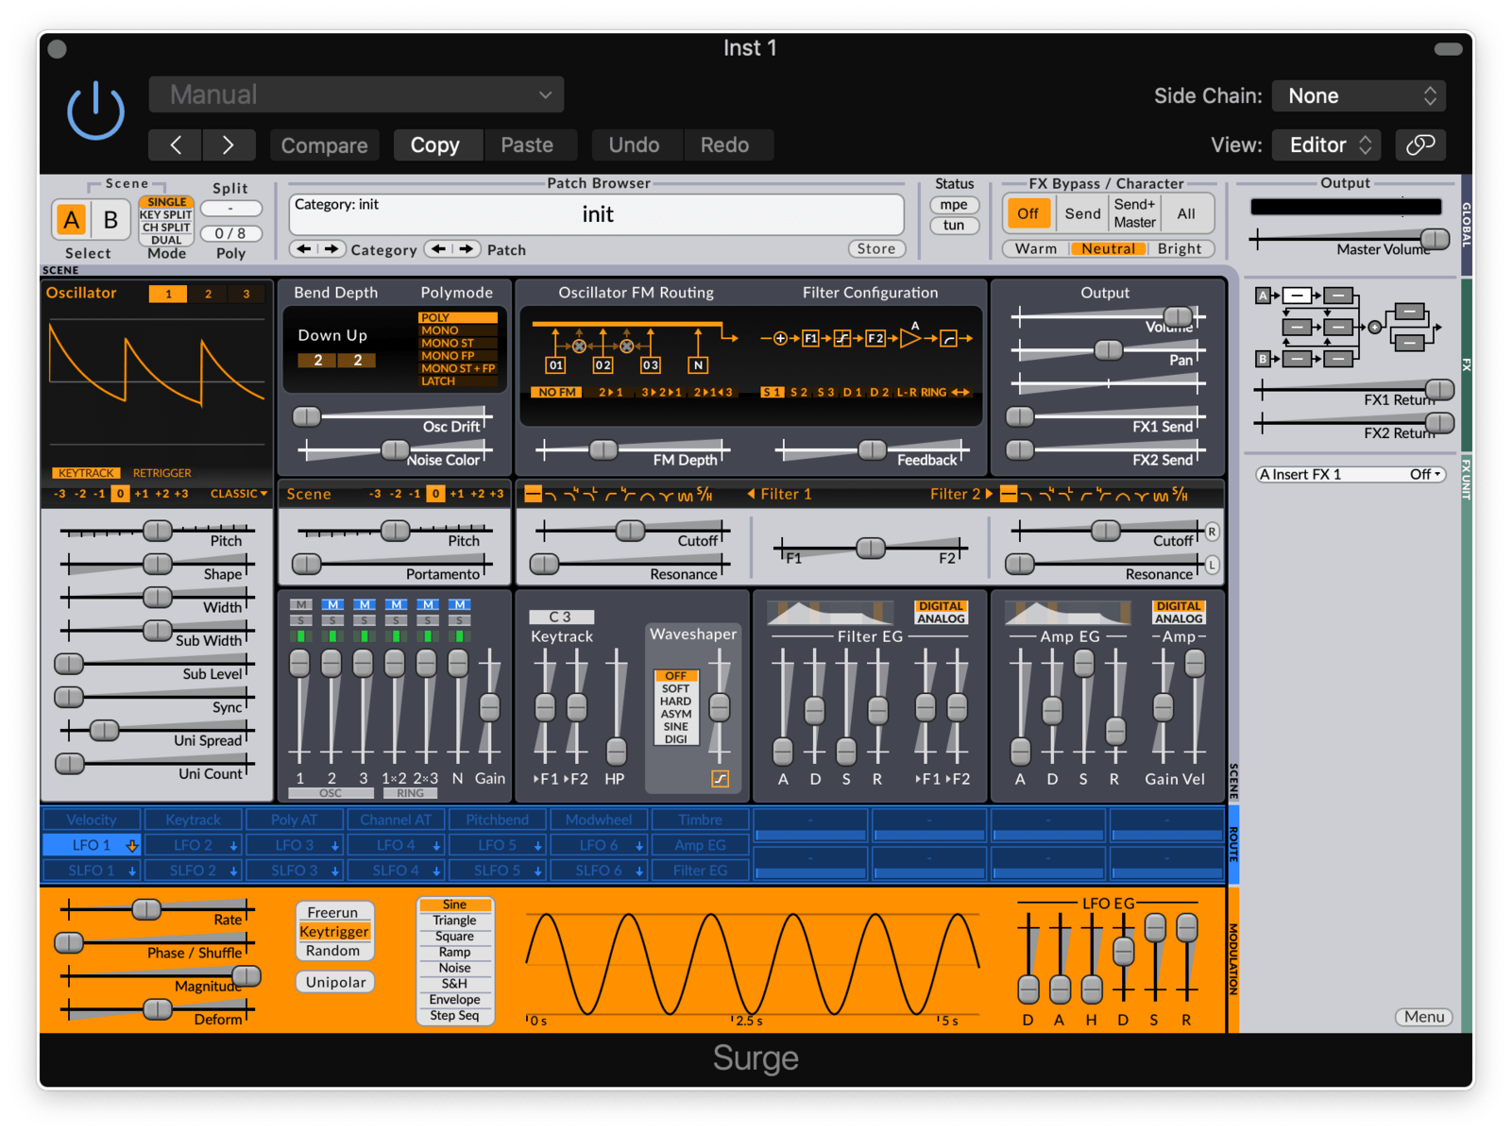Open the Off effect type dropdown
Viewport: 1512px width, 1133px height.
[x=1426, y=475]
